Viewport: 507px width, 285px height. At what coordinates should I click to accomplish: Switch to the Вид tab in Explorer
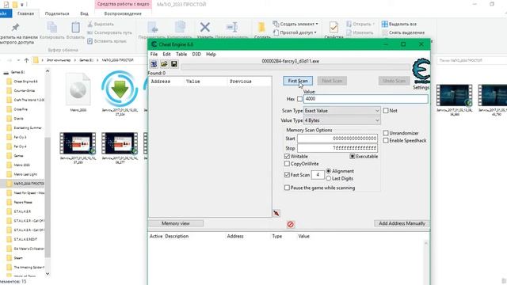point(84,13)
